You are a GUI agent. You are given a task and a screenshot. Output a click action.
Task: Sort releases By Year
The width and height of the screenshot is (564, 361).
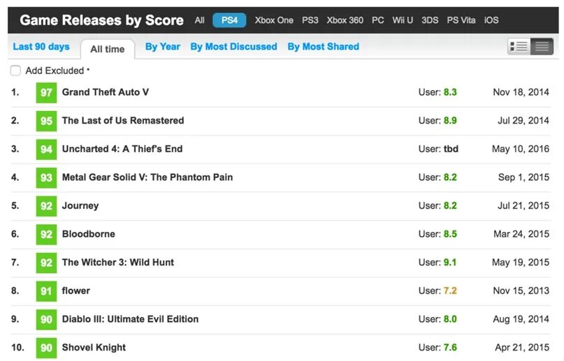[162, 47]
